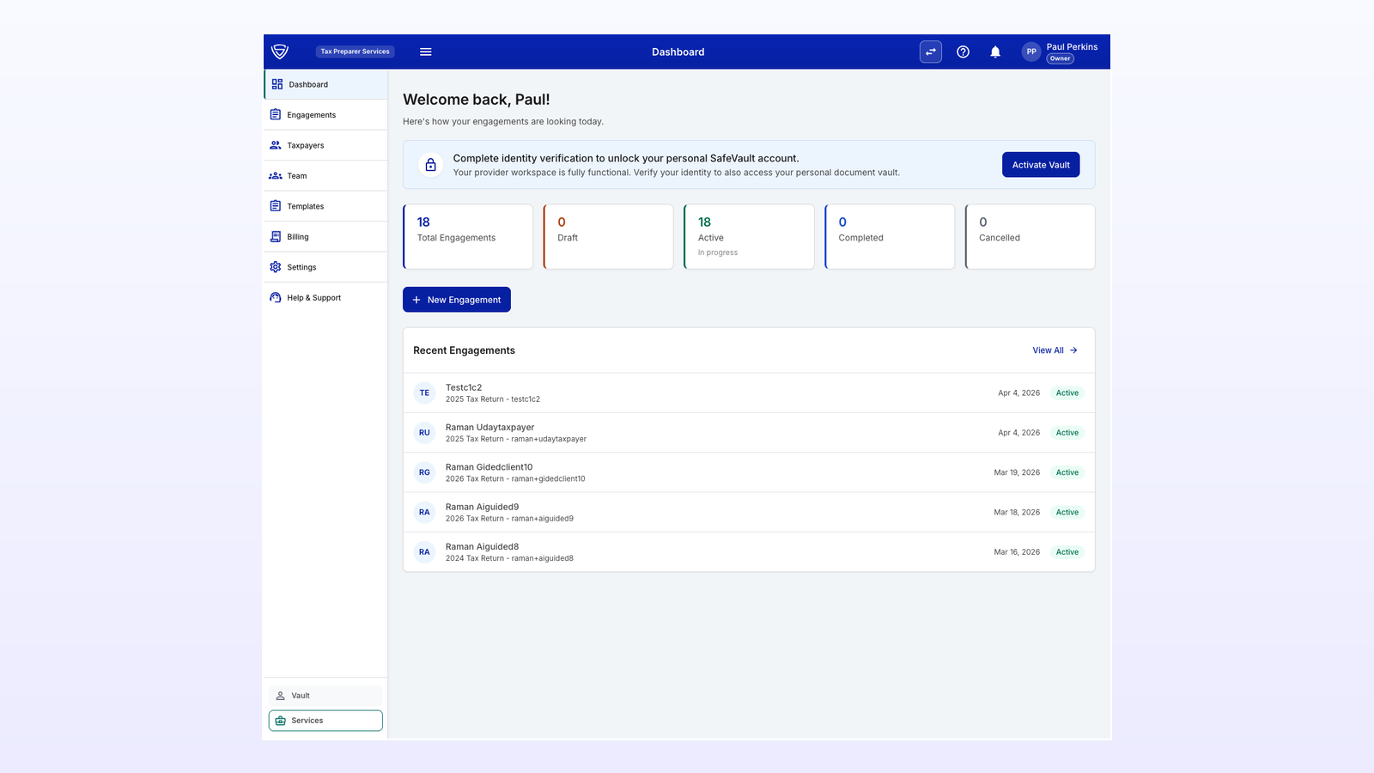Click Activate Vault button
The width and height of the screenshot is (1374, 773).
[x=1041, y=165]
